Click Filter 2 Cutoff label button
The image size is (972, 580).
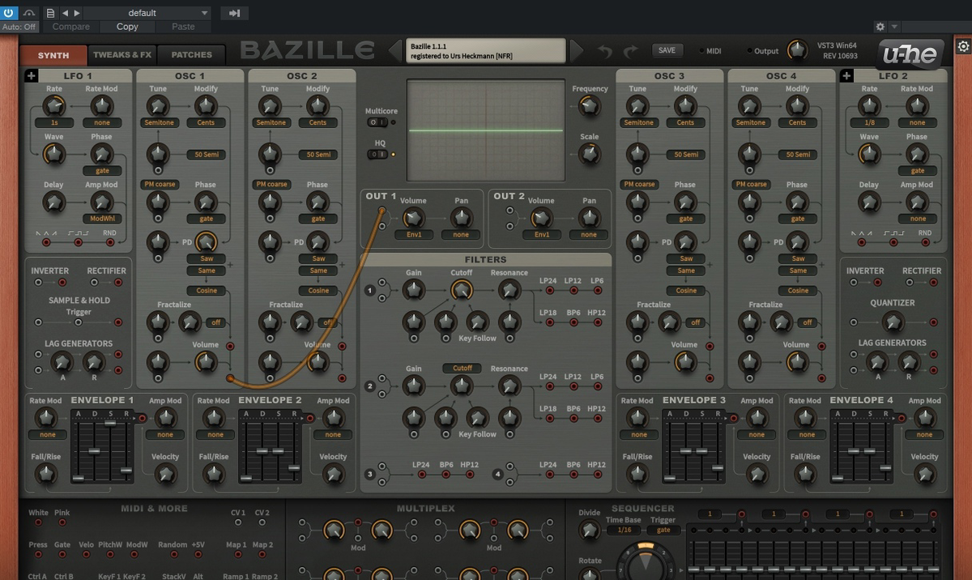tap(462, 368)
